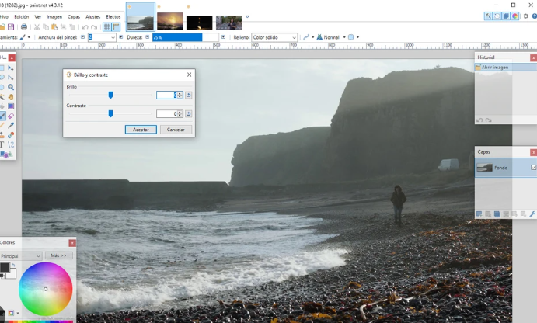Open the Principal color dropdown

20,256
